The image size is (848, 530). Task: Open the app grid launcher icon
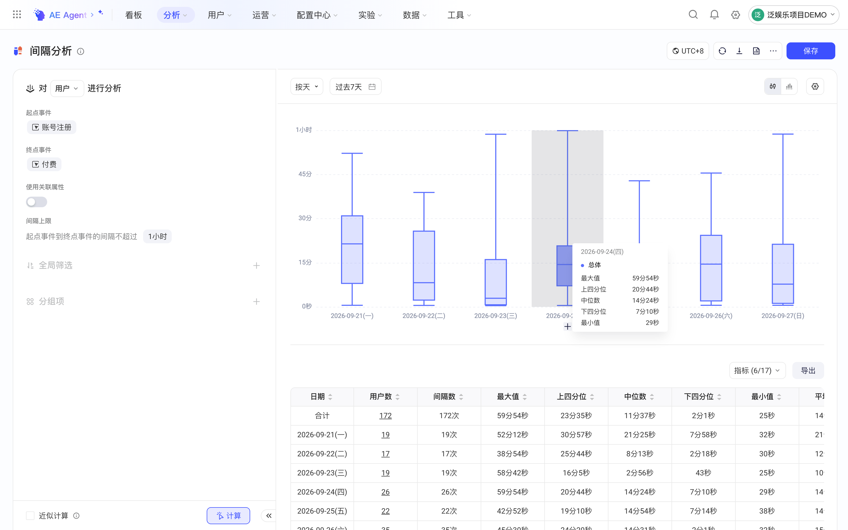(x=17, y=15)
